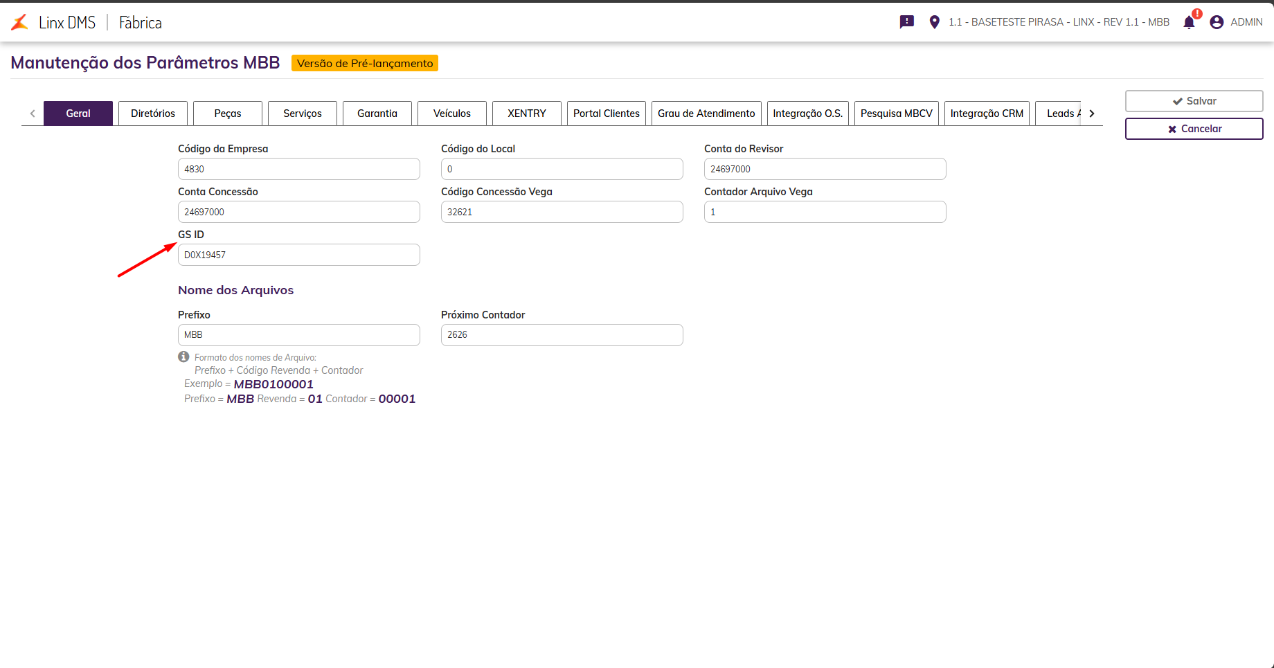1274x668 pixels.
Task: Click the example text MBB0100001
Action: pyautogui.click(x=273, y=384)
